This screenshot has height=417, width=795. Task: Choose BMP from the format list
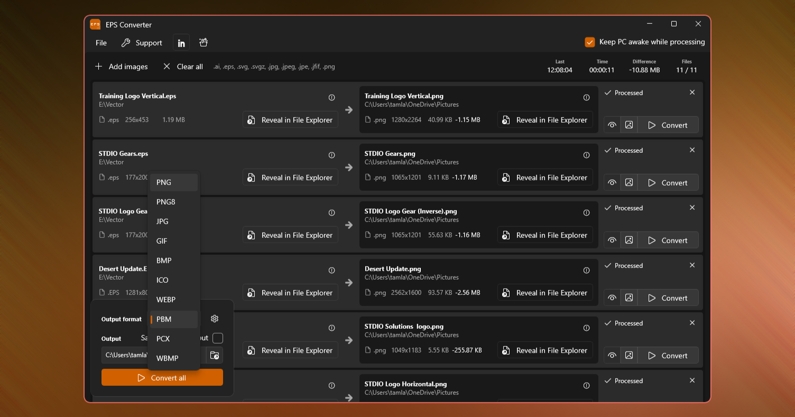tap(174, 261)
